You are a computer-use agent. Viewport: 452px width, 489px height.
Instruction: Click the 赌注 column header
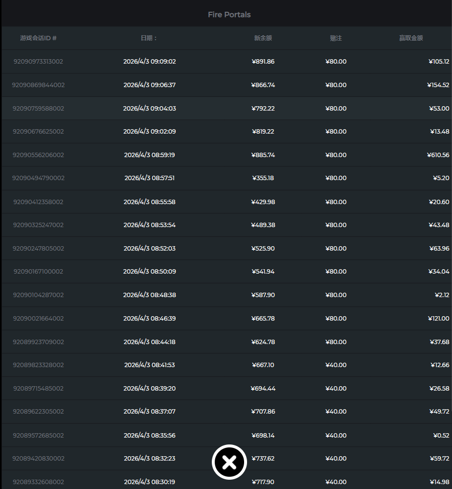pyautogui.click(x=336, y=38)
